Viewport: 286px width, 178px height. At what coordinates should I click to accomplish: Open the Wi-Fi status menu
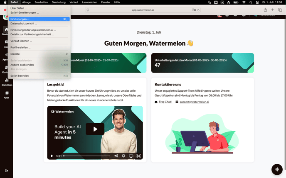244,2
